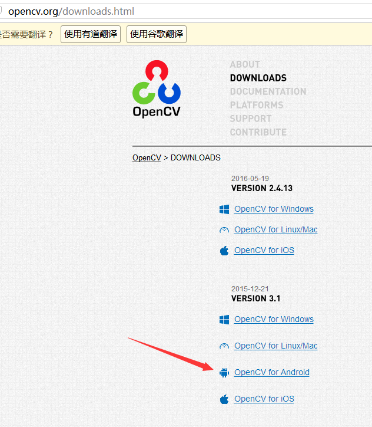Open the SUPPORT navigation item

click(251, 119)
